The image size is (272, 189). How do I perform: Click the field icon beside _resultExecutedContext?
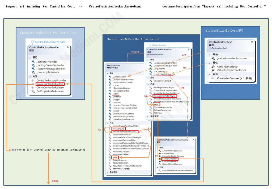pyautogui.click(x=110, y=114)
